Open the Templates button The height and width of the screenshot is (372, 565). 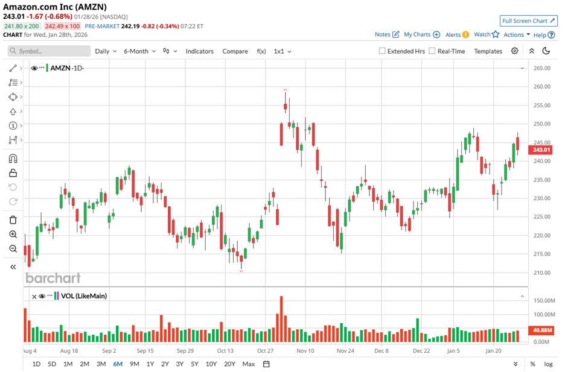(488, 51)
